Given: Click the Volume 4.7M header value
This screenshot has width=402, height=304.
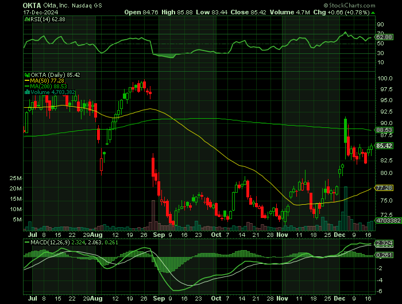Looking at the screenshot, I should [x=289, y=12].
